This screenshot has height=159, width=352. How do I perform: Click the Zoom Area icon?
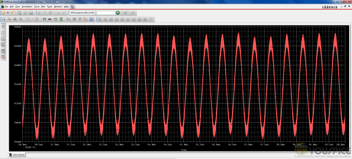pyautogui.click(x=15, y=19)
